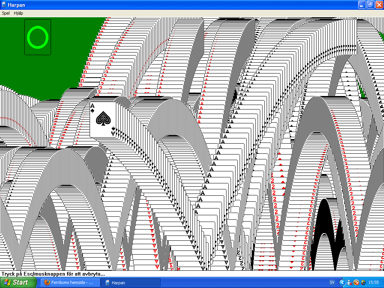Screen dimensions: 384x288
Task: Click the orange tray icon with red X
Action: coord(356,282)
